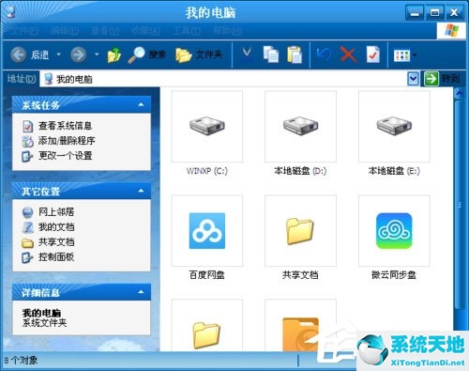Click 更改一个设置 link
The width and height of the screenshot is (469, 371).
click(x=65, y=156)
